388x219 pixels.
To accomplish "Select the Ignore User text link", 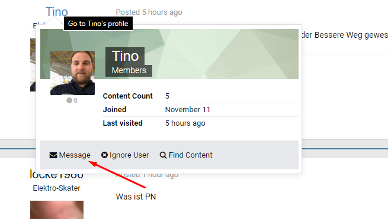I will pyautogui.click(x=129, y=155).
